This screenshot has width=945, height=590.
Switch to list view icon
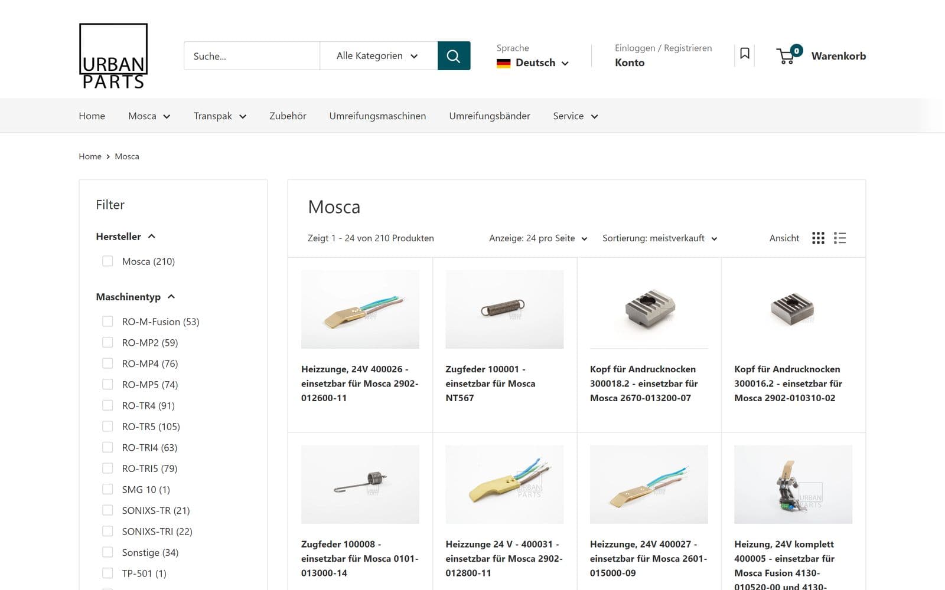(x=840, y=238)
